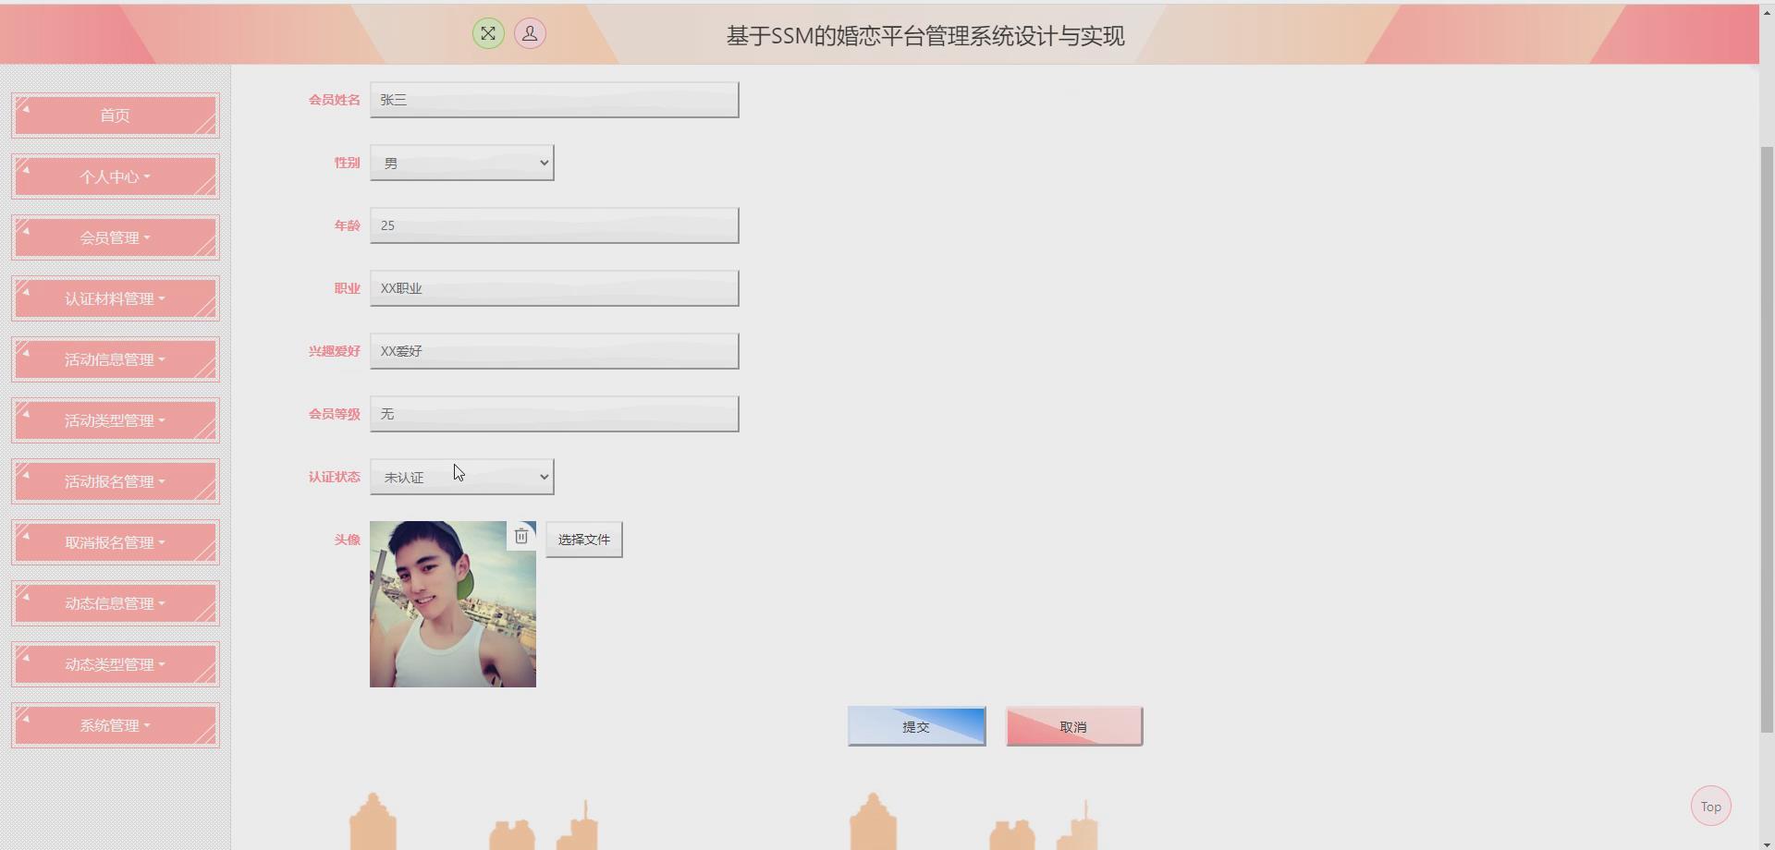Screen dimensions: 1775x850
Task: Click the 基于SSM的婚恋平台管理系统 header title
Action: point(925,36)
